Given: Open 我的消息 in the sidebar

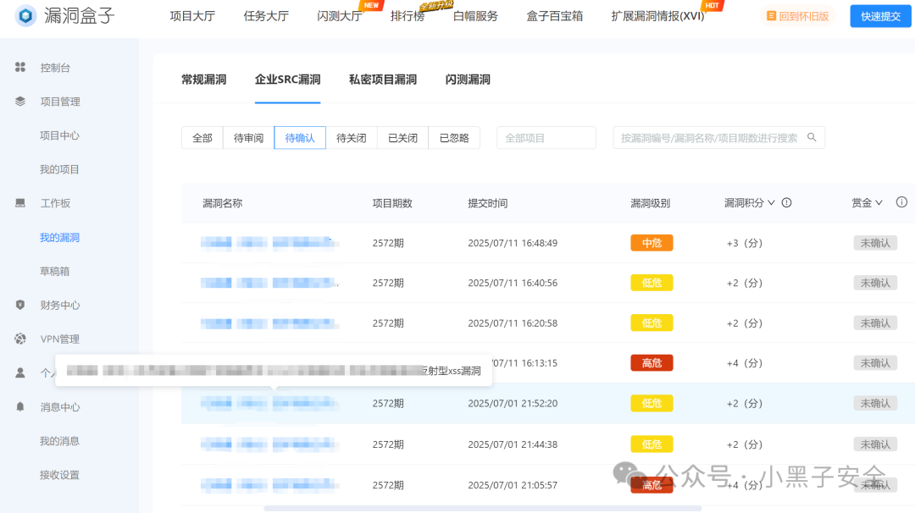Looking at the screenshot, I should click(x=59, y=441).
